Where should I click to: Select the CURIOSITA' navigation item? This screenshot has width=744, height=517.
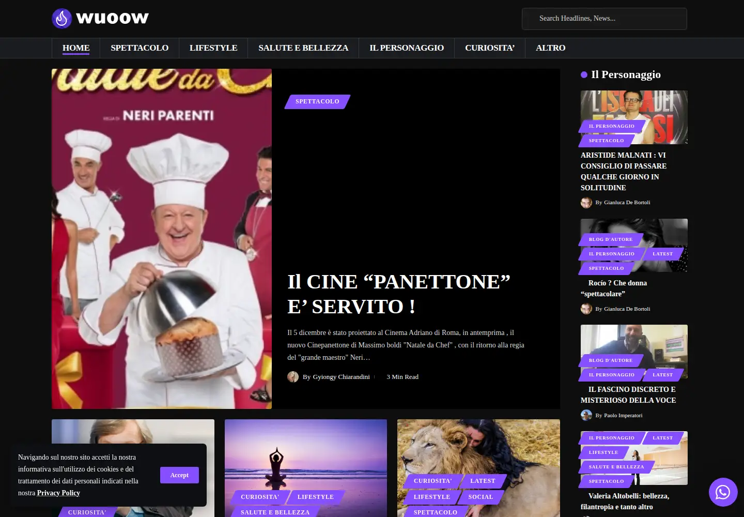pos(490,48)
